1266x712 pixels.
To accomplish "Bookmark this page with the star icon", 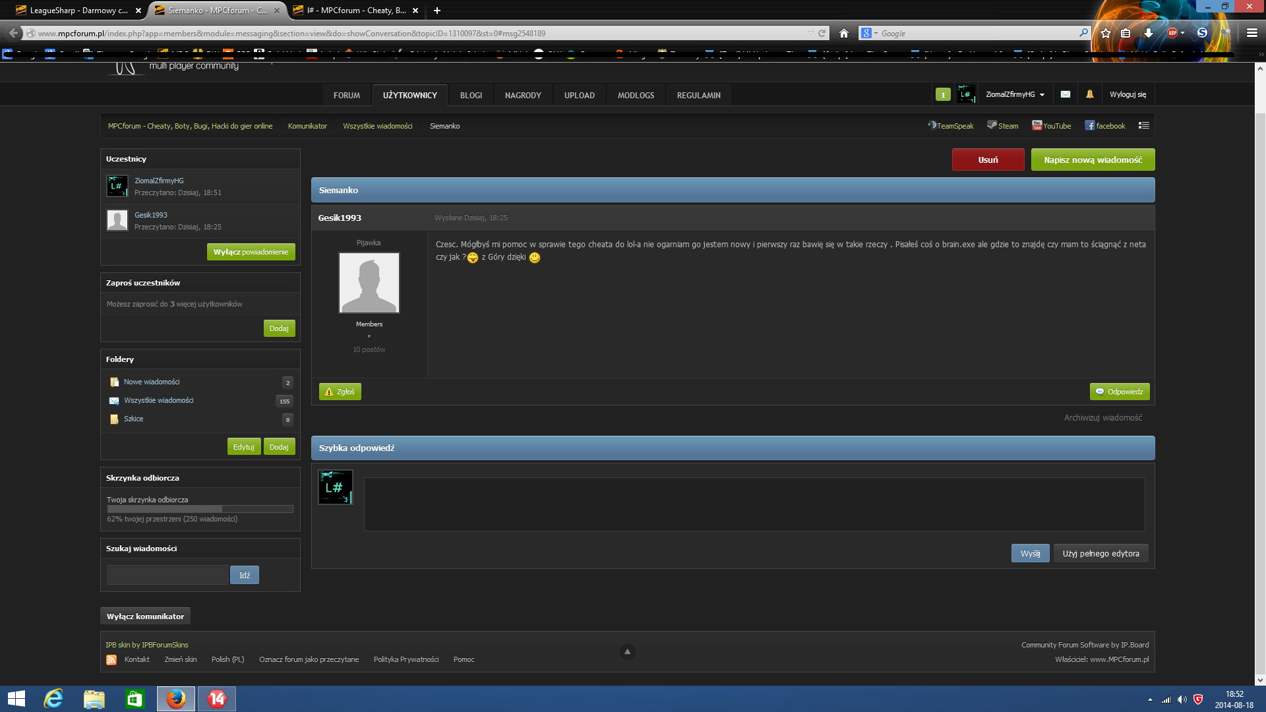I will coord(1106,33).
